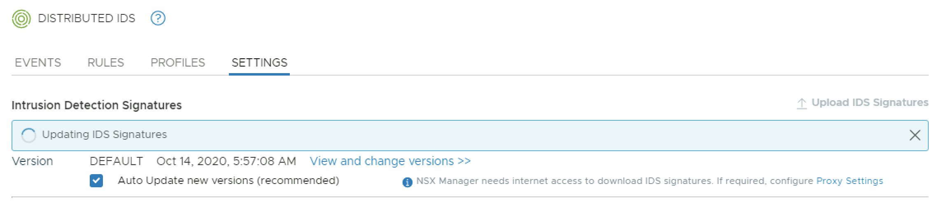The image size is (946, 207).
Task: Disable Auto Update new versions checkbox
Action: click(x=96, y=181)
